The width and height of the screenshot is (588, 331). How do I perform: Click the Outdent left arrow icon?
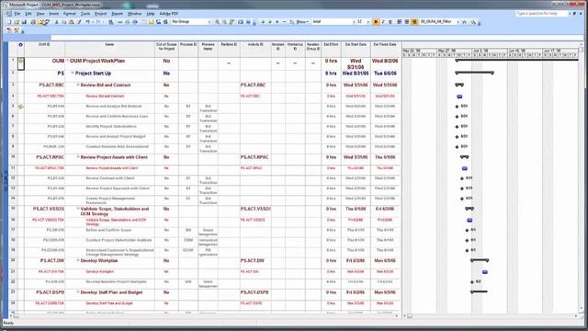(x=263, y=22)
